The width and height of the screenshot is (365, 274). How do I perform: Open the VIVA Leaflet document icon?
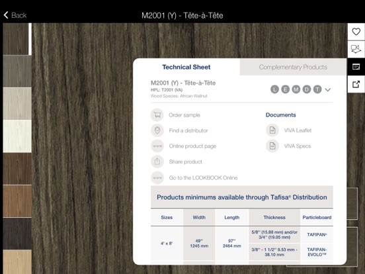coord(272,130)
